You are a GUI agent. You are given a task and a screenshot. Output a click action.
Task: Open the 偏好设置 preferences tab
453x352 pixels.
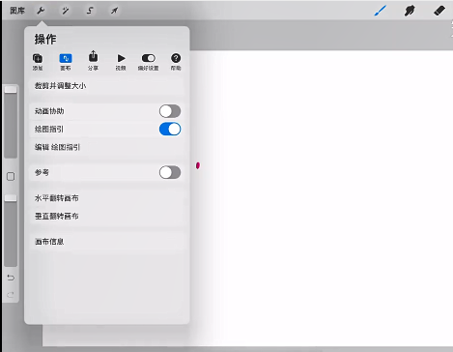pos(148,62)
